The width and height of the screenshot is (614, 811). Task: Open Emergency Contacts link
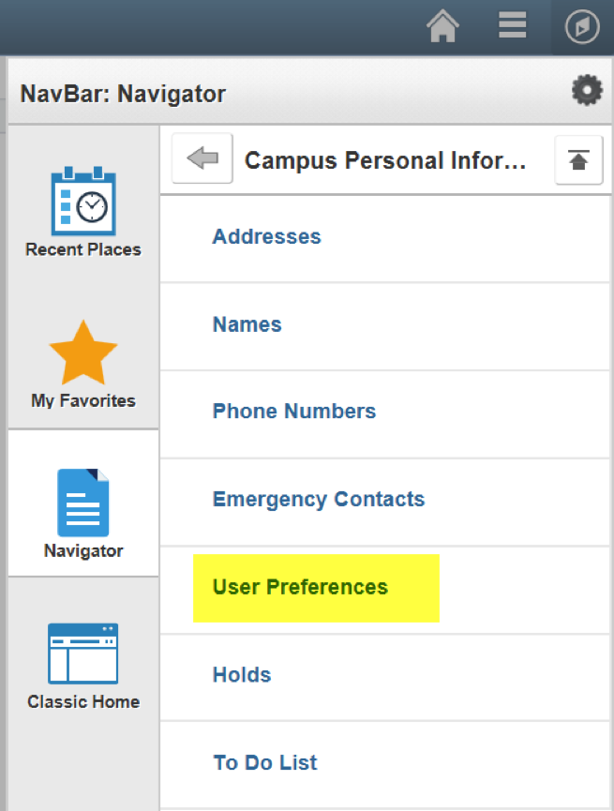[319, 500]
